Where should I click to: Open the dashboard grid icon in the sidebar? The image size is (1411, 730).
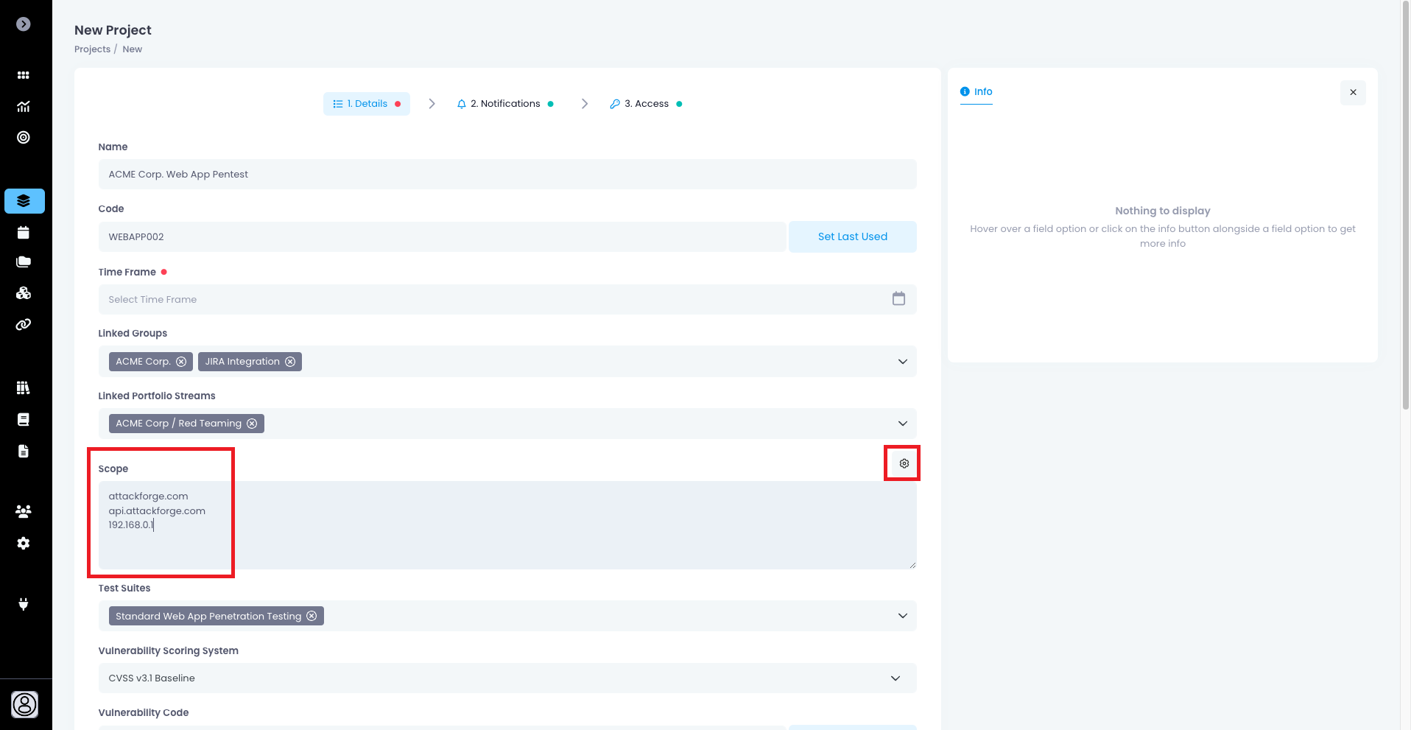24,75
